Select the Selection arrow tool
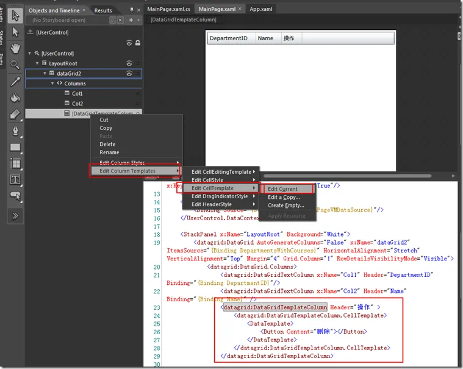463x369 pixels. pyautogui.click(x=15, y=15)
